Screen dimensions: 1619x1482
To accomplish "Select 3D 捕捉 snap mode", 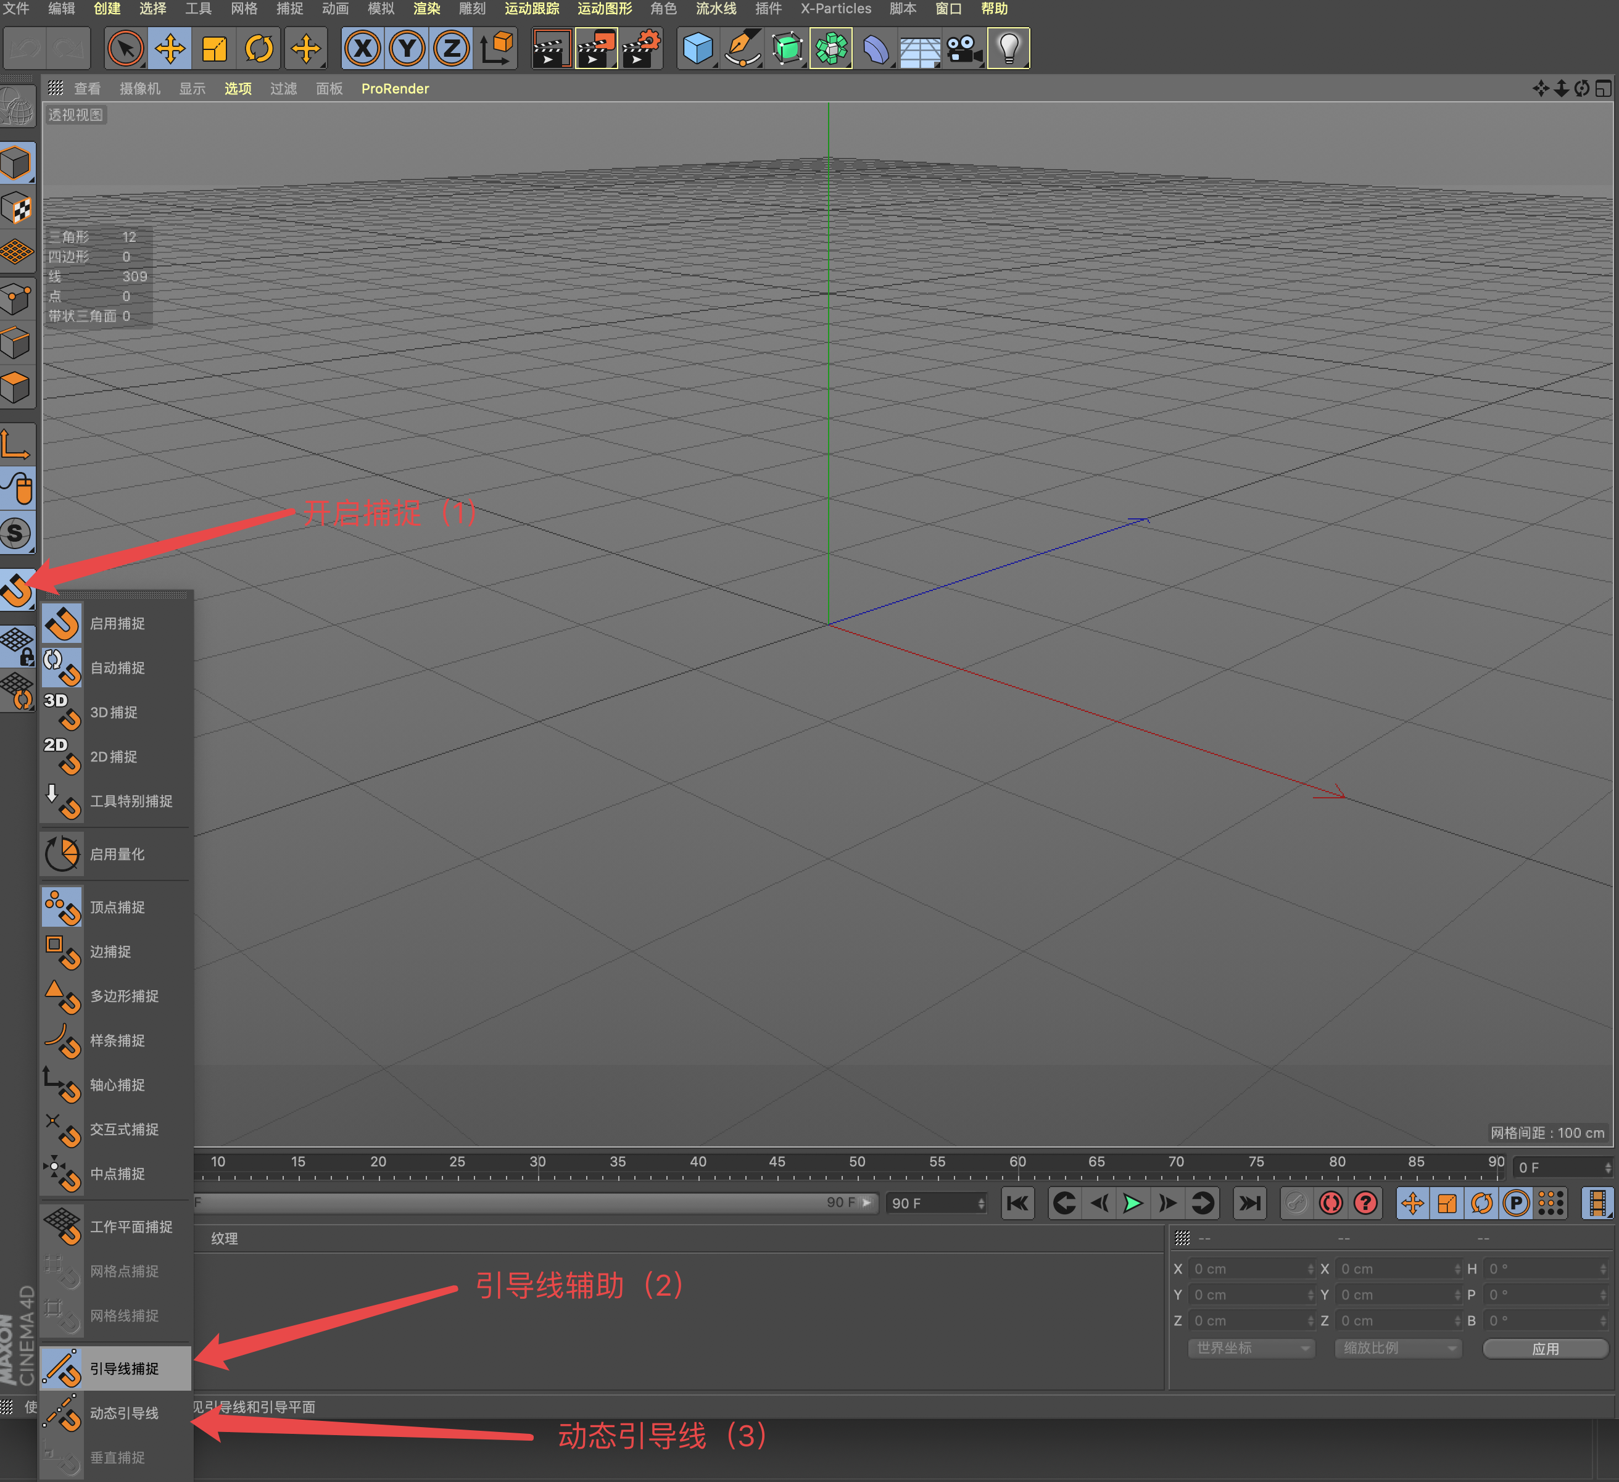I will coord(115,713).
